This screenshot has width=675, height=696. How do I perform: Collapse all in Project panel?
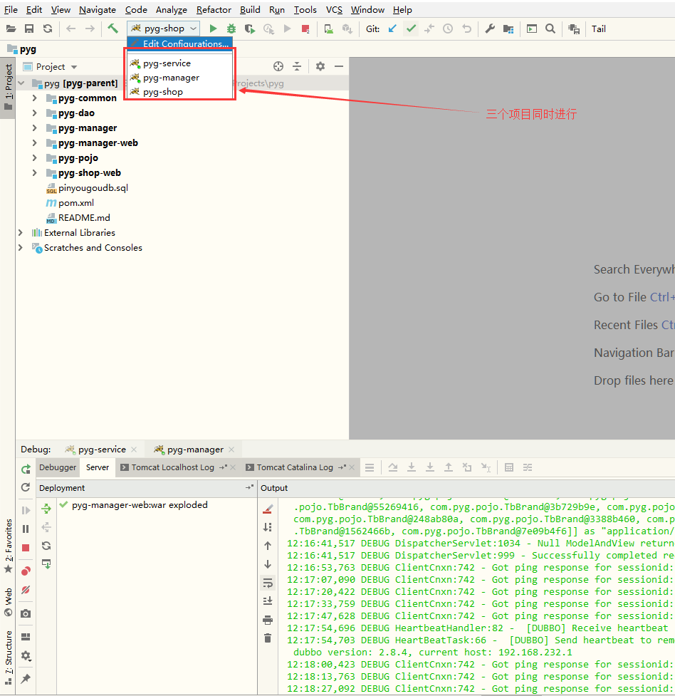pos(297,66)
